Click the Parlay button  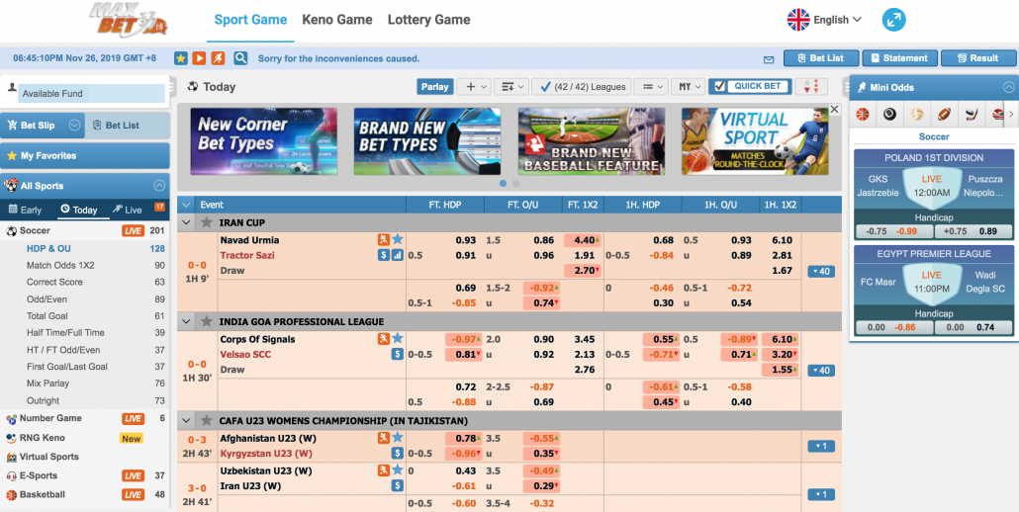coord(435,86)
